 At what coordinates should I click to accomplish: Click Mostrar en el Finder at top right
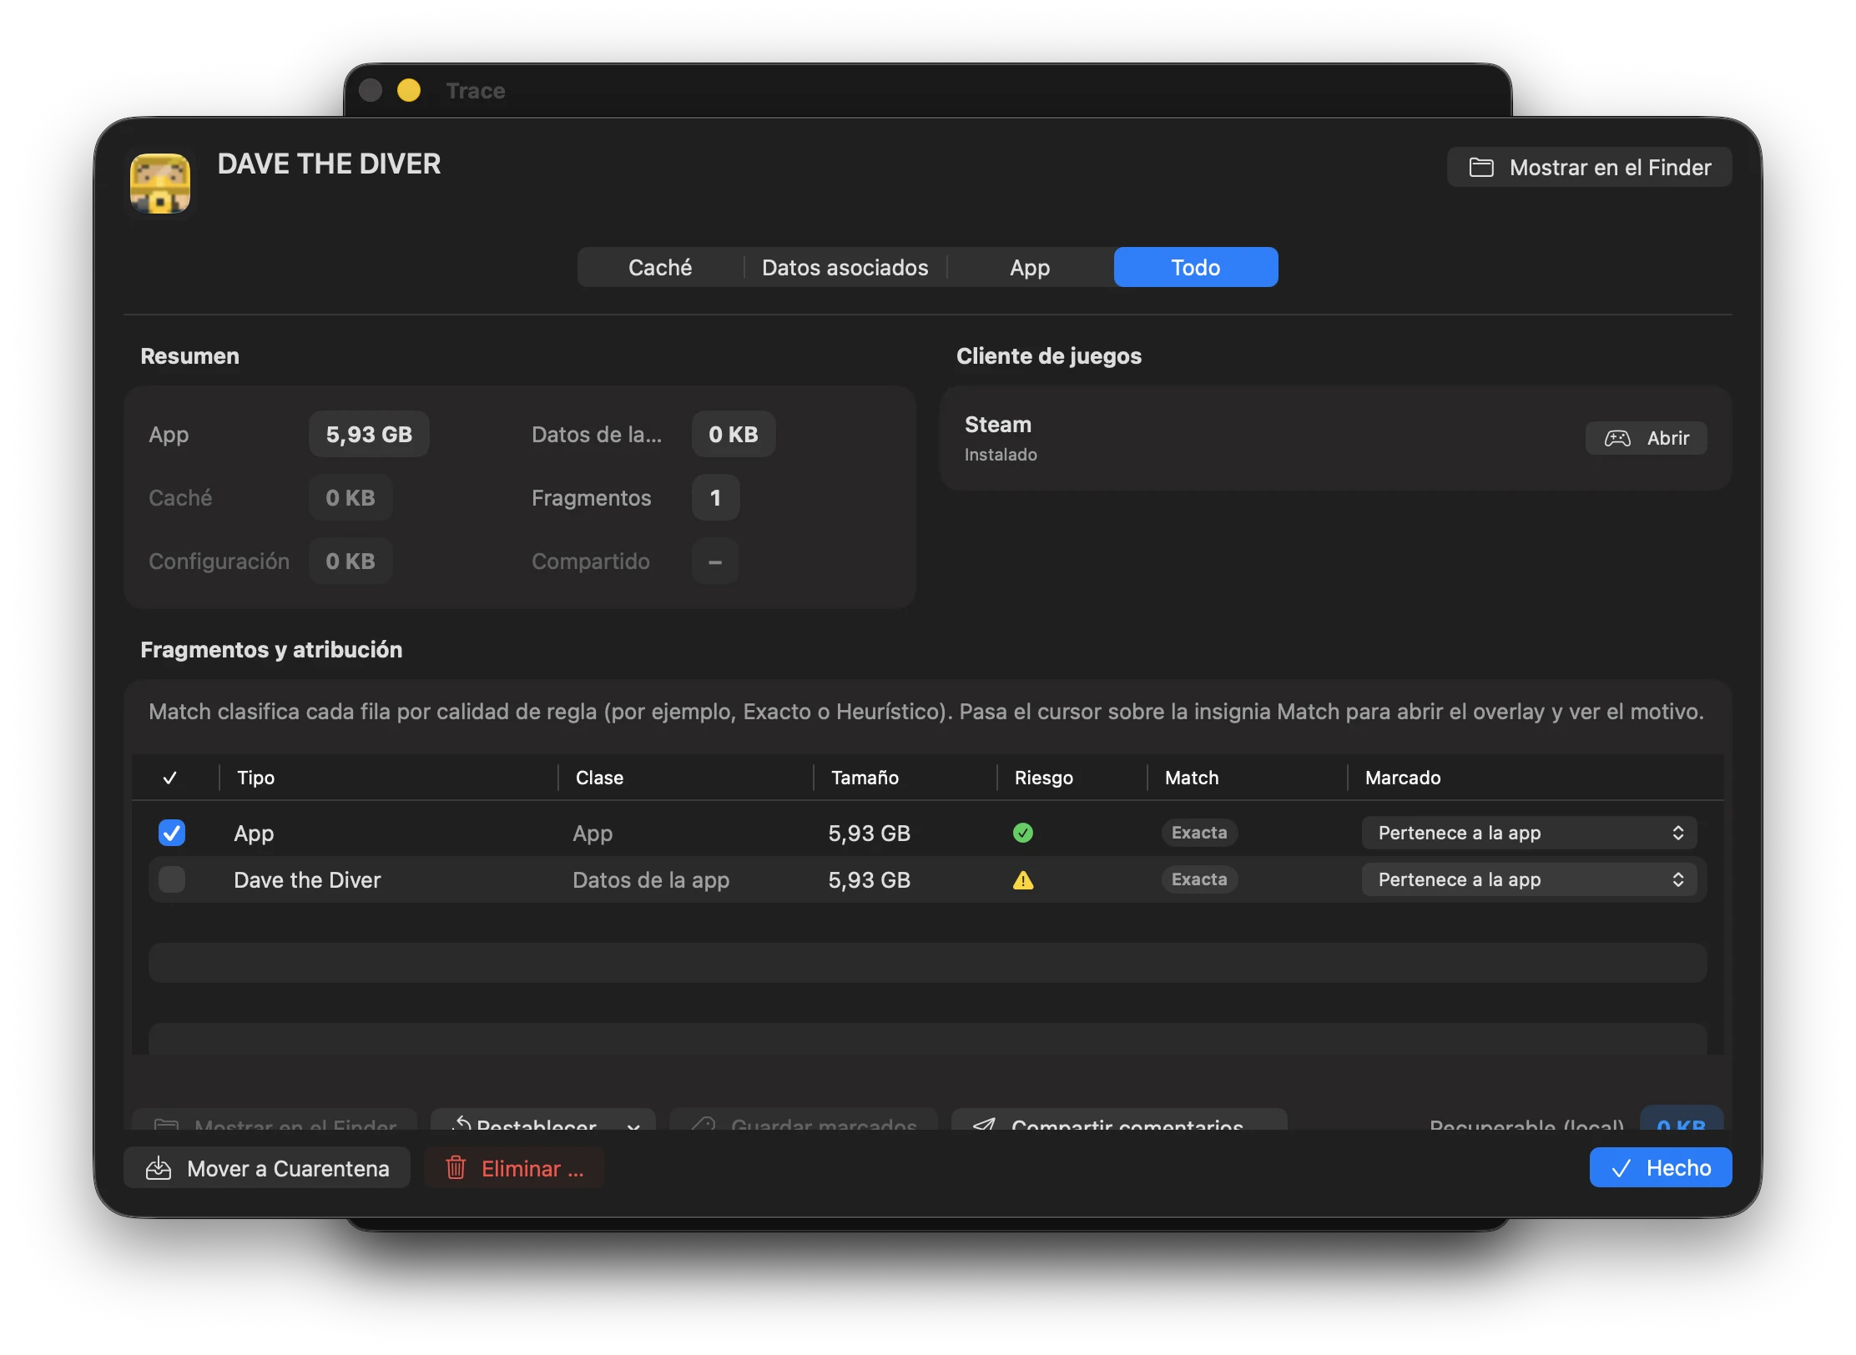[x=1589, y=168]
